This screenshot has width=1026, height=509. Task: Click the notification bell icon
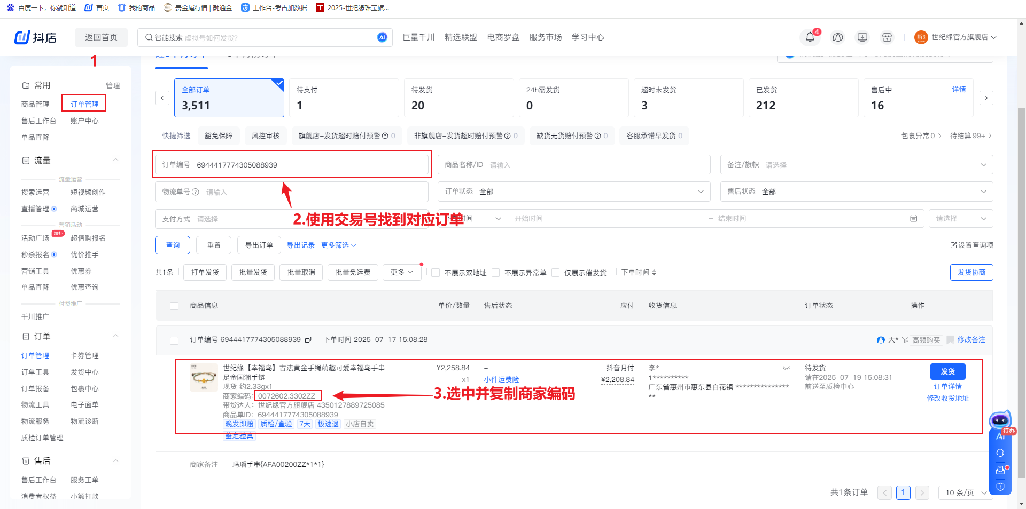[810, 37]
